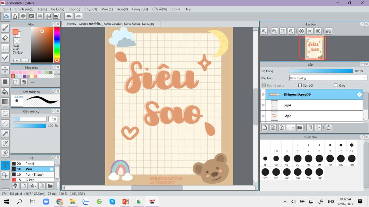Image resolution: width=369 pixels, height=207 pixels.
Task: Select the Text tool
Action: [5, 165]
